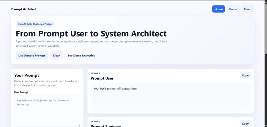Click the STAGE 1 label
The width and height of the screenshot is (267, 127).
click(x=95, y=73)
